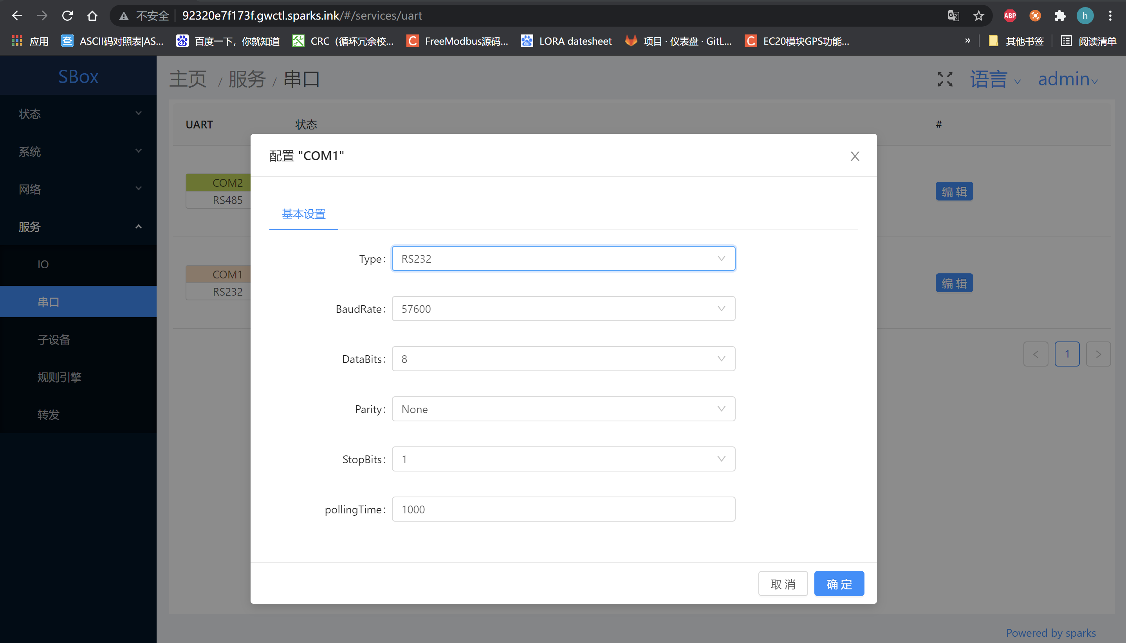The width and height of the screenshot is (1126, 643).
Task: Reload the browser page
Action: tap(67, 16)
